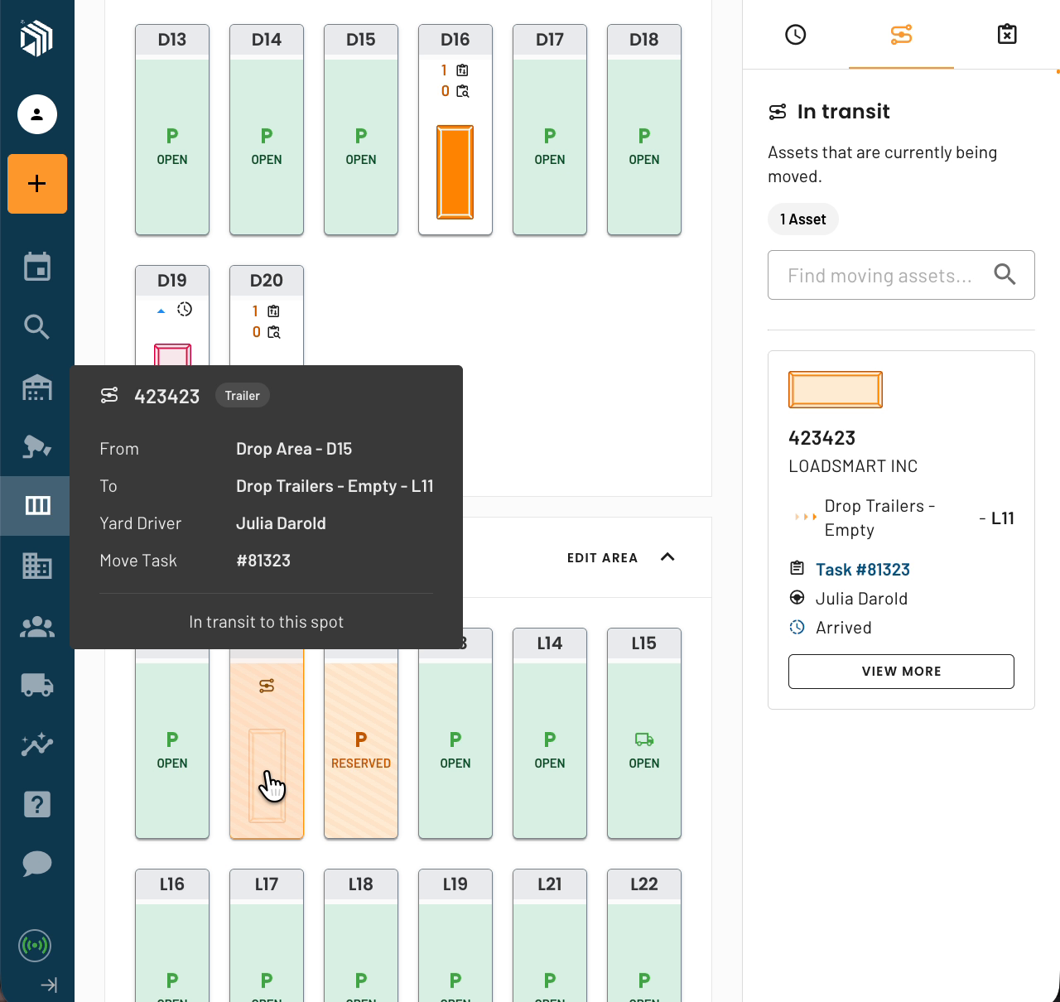Screen dimensions: 1060x1002
Task: Open the people group icon in sidebar
Action: click(37, 628)
